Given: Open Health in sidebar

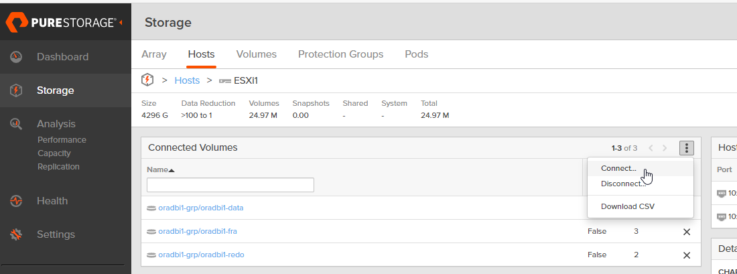Looking at the screenshot, I should (52, 201).
